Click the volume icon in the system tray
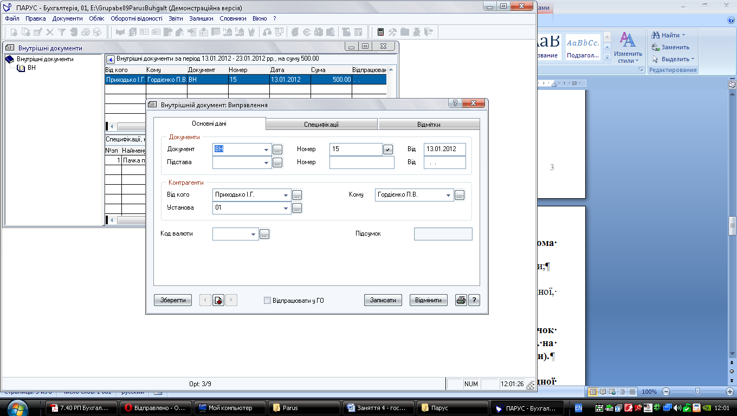This screenshot has width=737, height=416. point(677,408)
